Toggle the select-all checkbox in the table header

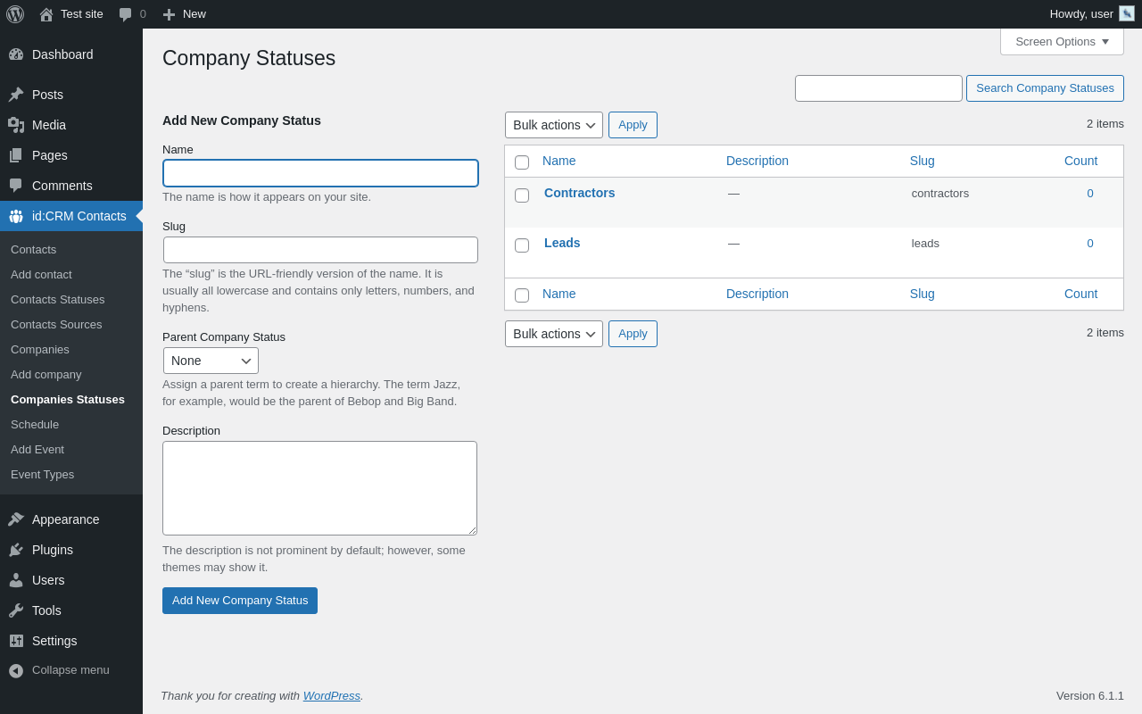pos(522,162)
